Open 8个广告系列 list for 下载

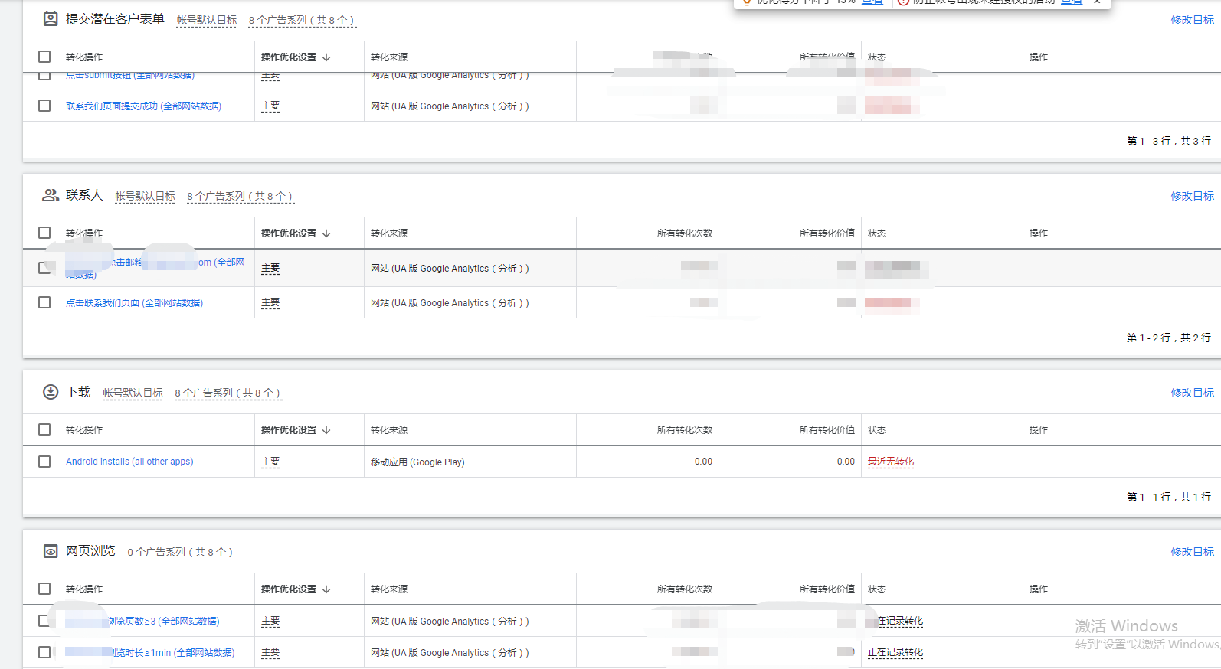228,393
